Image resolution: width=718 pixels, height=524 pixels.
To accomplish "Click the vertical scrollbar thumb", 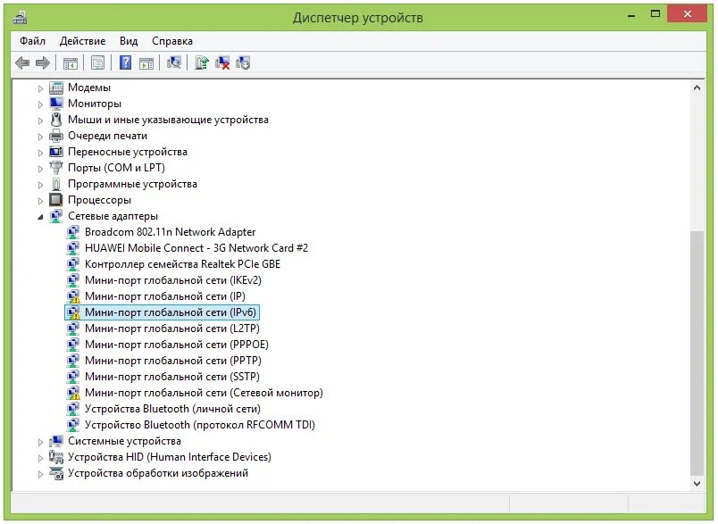I will [x=697, y=353].
